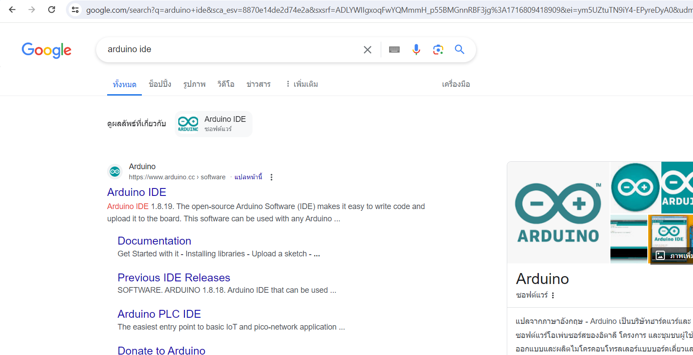Switch to the ช็อปปิ้ง tab
This screenshot has width=693, height=355.
pyautogui.click(x=160, y=84)
